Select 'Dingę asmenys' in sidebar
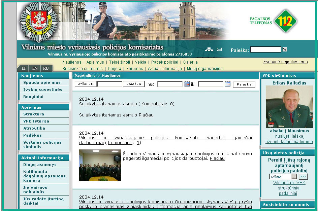The height and width of the screenshot is (211, 318). point(40,165)
